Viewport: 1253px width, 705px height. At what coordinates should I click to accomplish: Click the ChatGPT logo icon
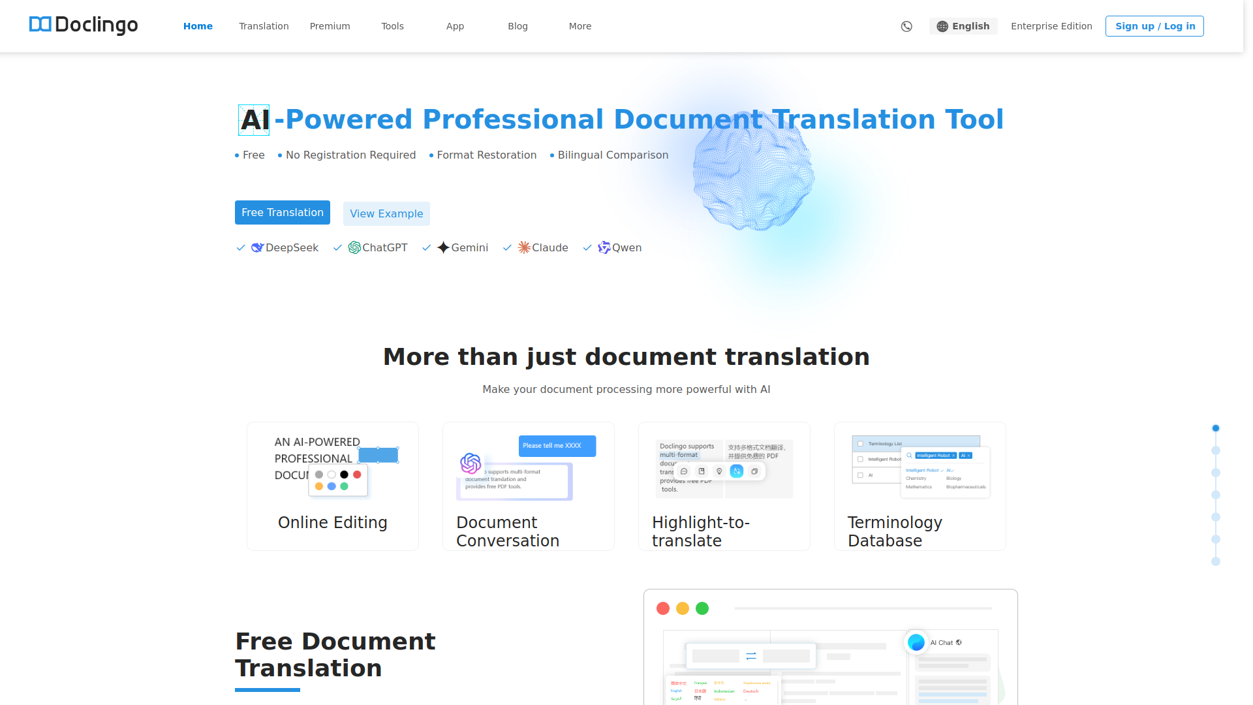pos(354,247)
